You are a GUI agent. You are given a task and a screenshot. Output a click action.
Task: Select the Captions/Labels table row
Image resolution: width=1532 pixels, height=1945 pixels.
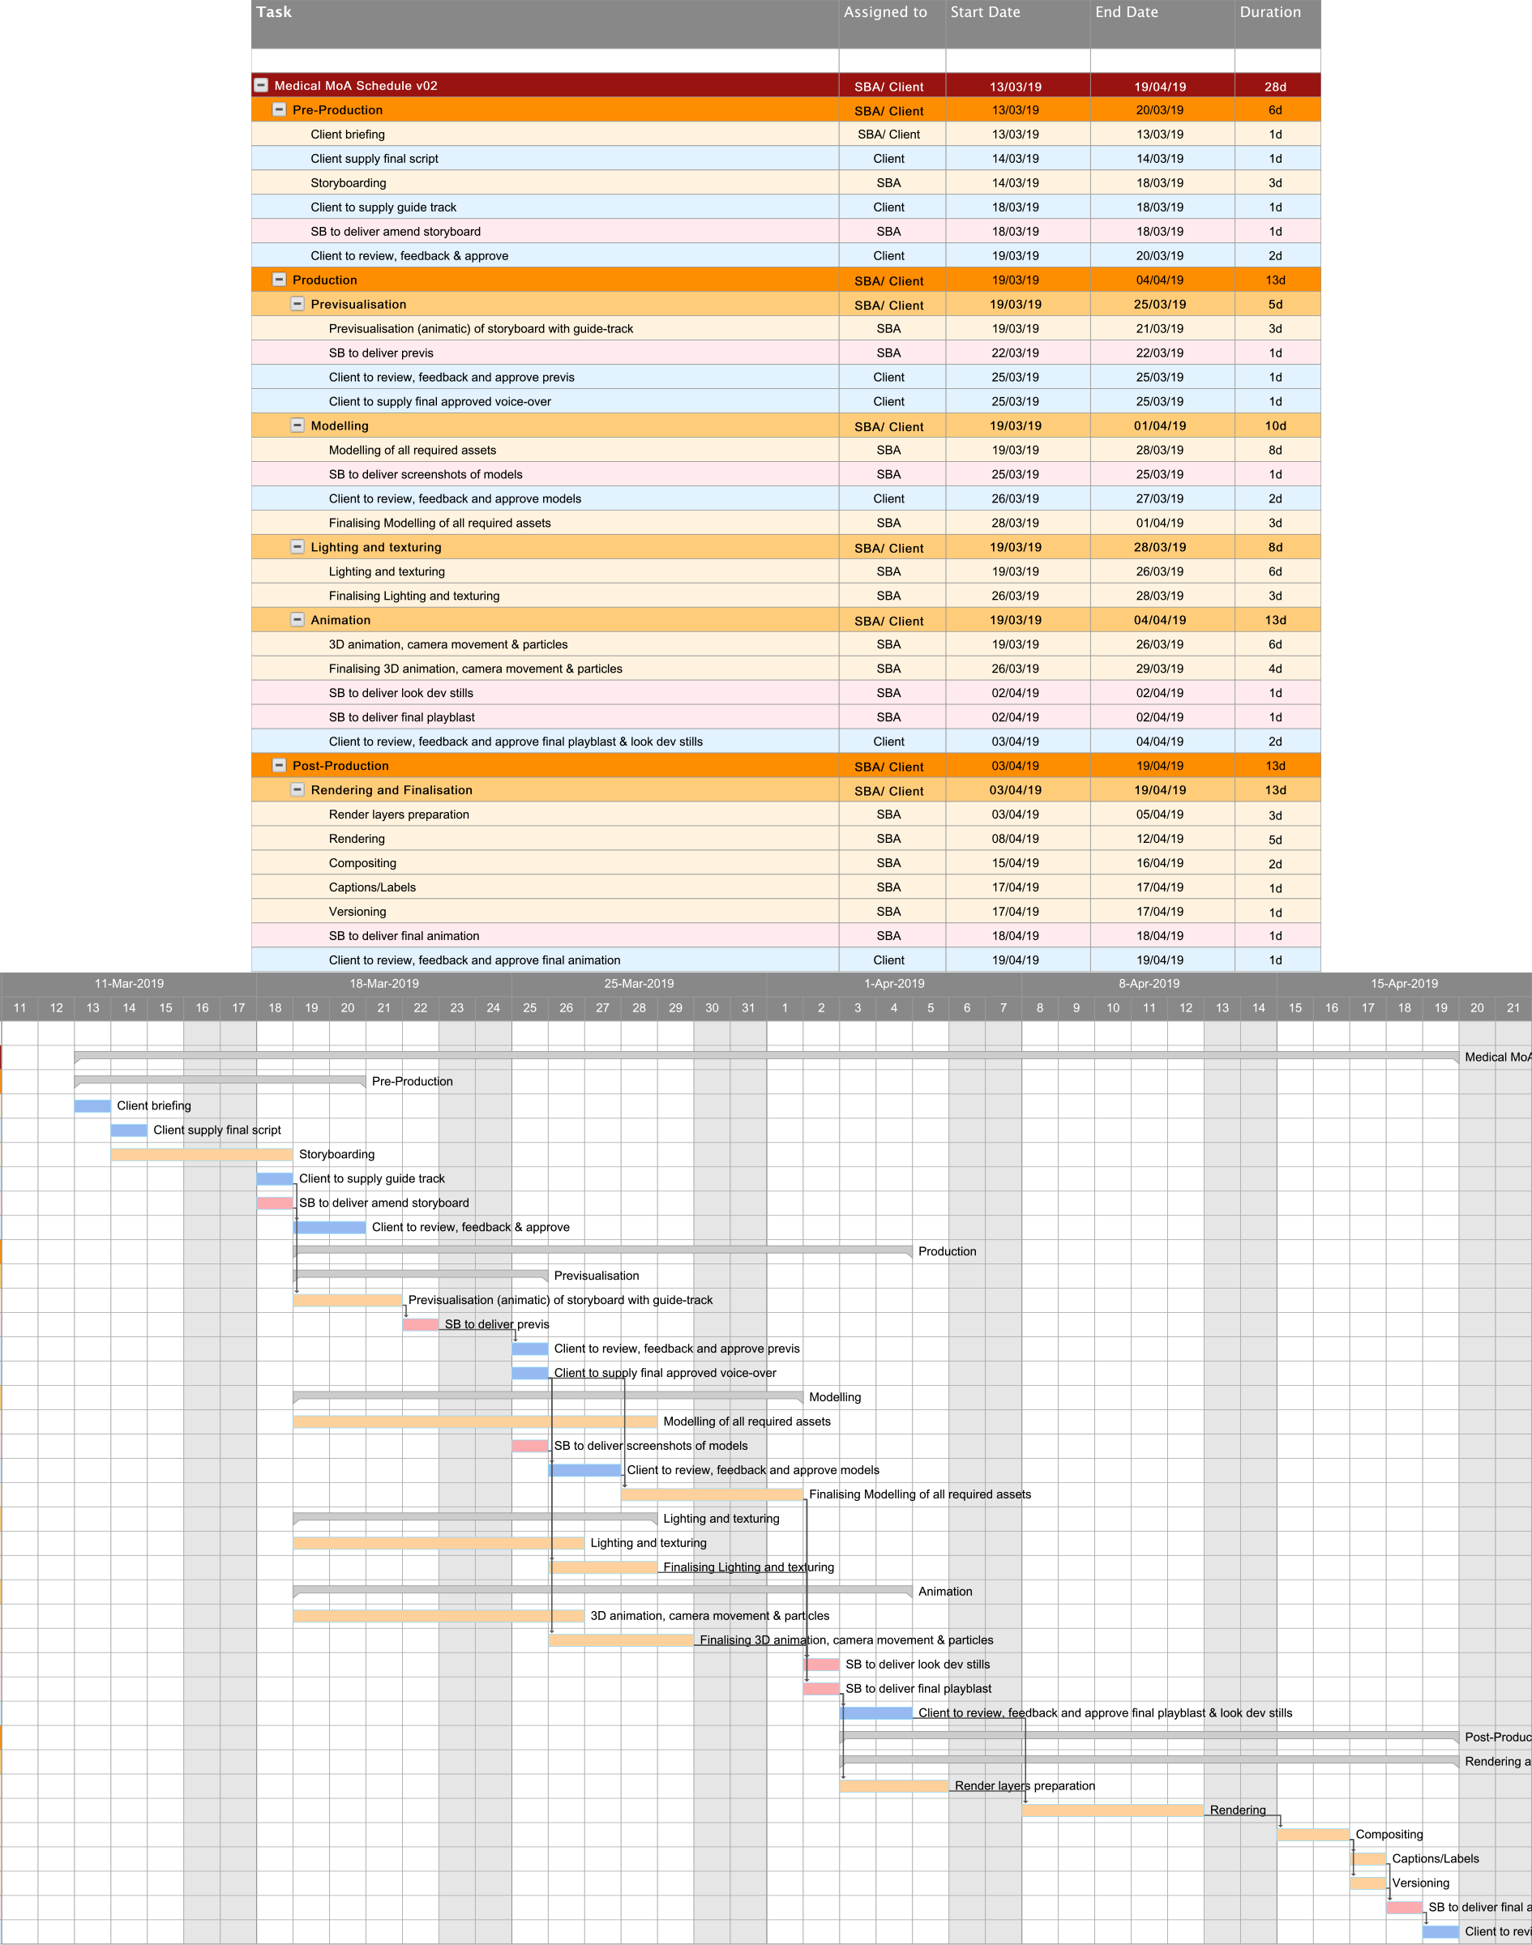click(785, 887)
